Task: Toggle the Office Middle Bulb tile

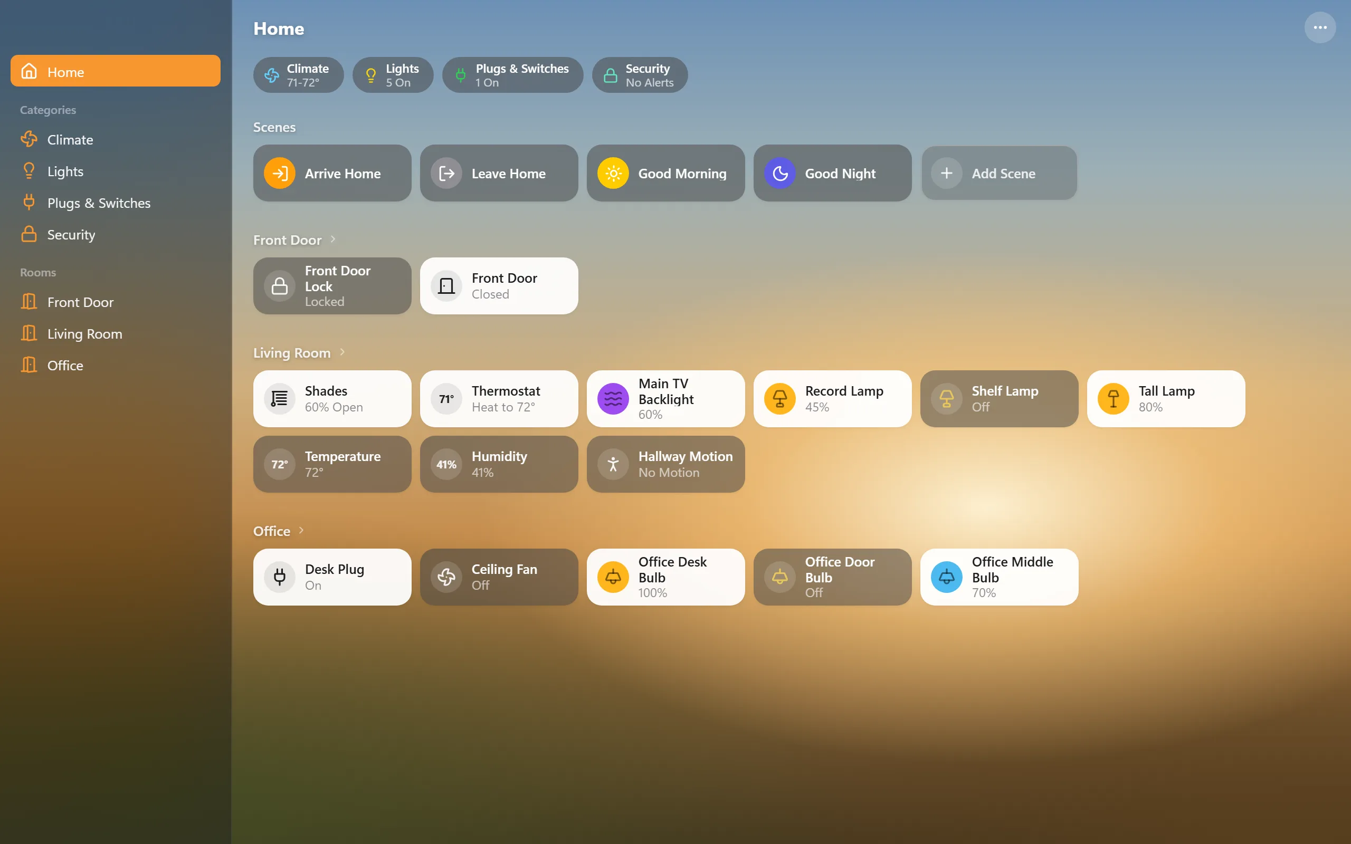Action: 1000,577
